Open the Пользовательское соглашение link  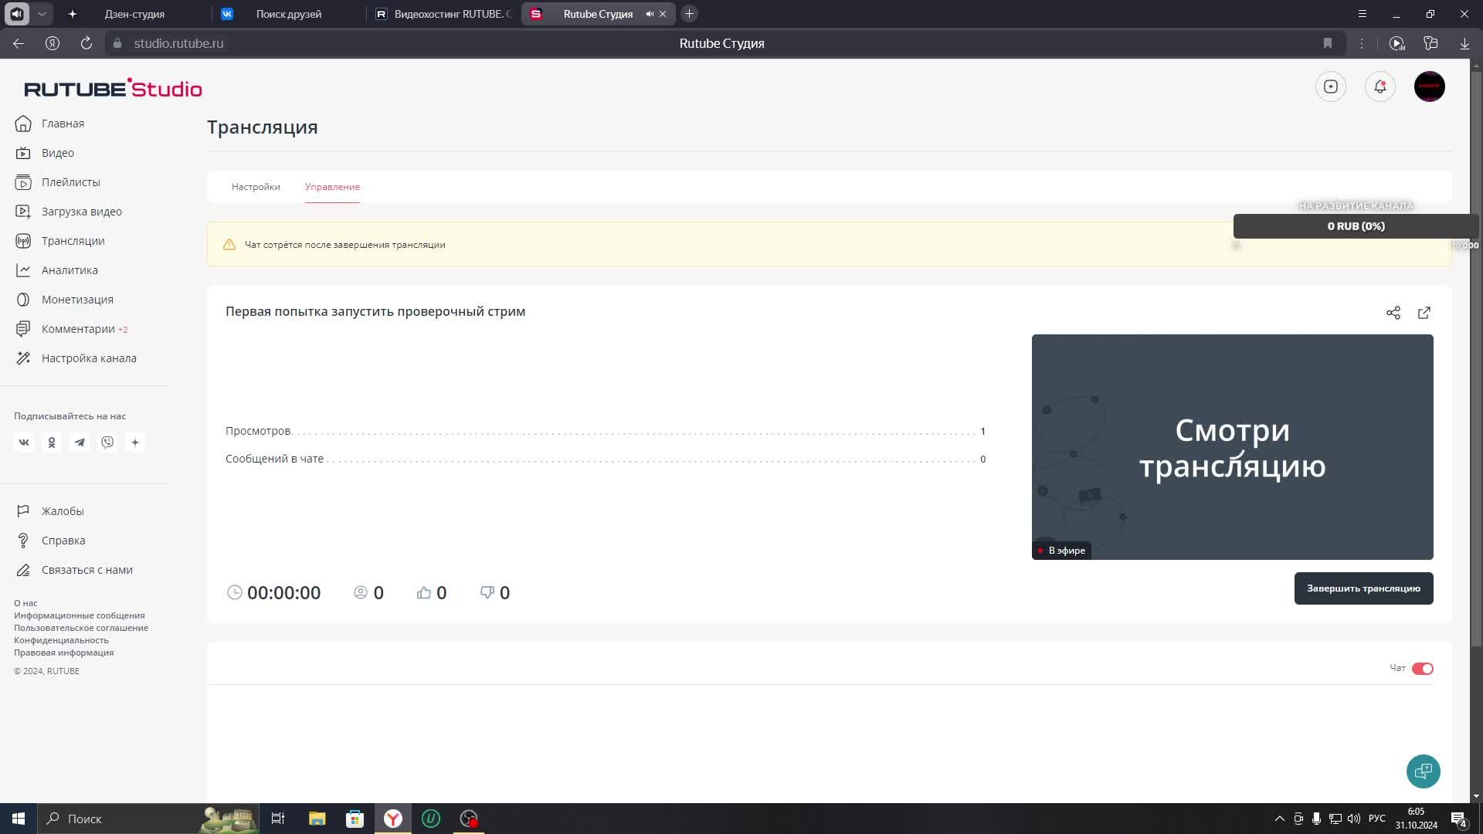point(81,628)
